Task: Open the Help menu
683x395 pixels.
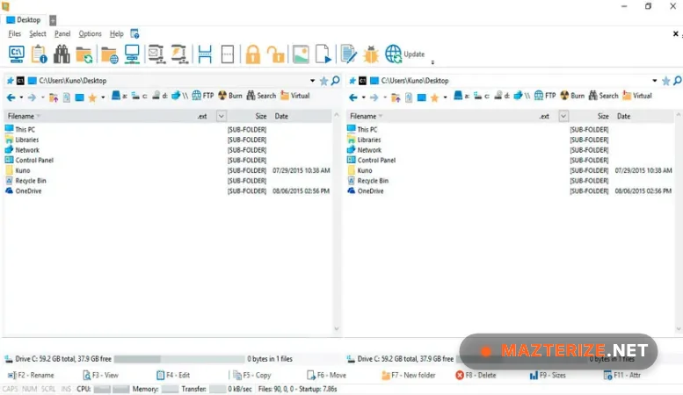Action: tap(116, 34)
